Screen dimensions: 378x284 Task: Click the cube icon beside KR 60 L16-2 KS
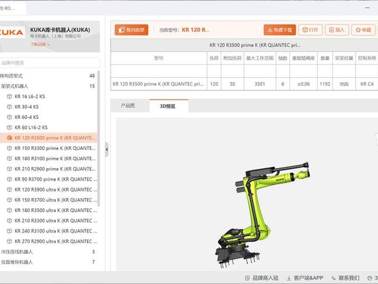coord(9,127)
